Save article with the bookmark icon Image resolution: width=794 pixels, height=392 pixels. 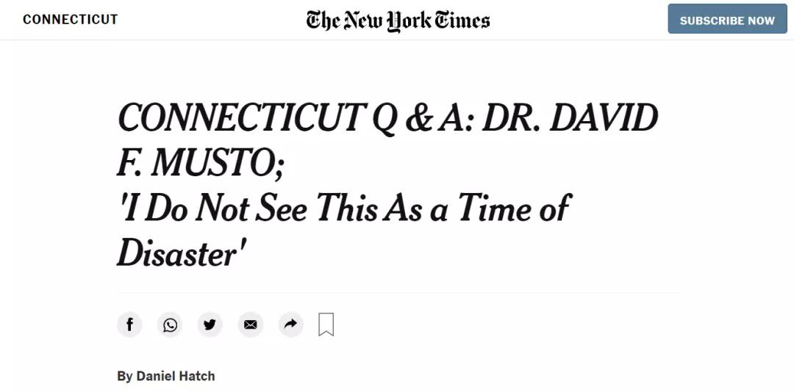[326, 324]
